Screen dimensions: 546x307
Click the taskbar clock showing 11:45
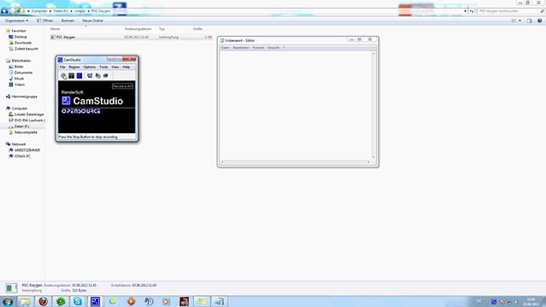pyautogui.click(x=531, y=301)
